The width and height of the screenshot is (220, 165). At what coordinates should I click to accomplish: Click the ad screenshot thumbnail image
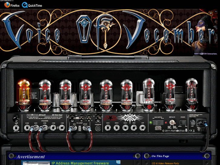tap(36, 163)
